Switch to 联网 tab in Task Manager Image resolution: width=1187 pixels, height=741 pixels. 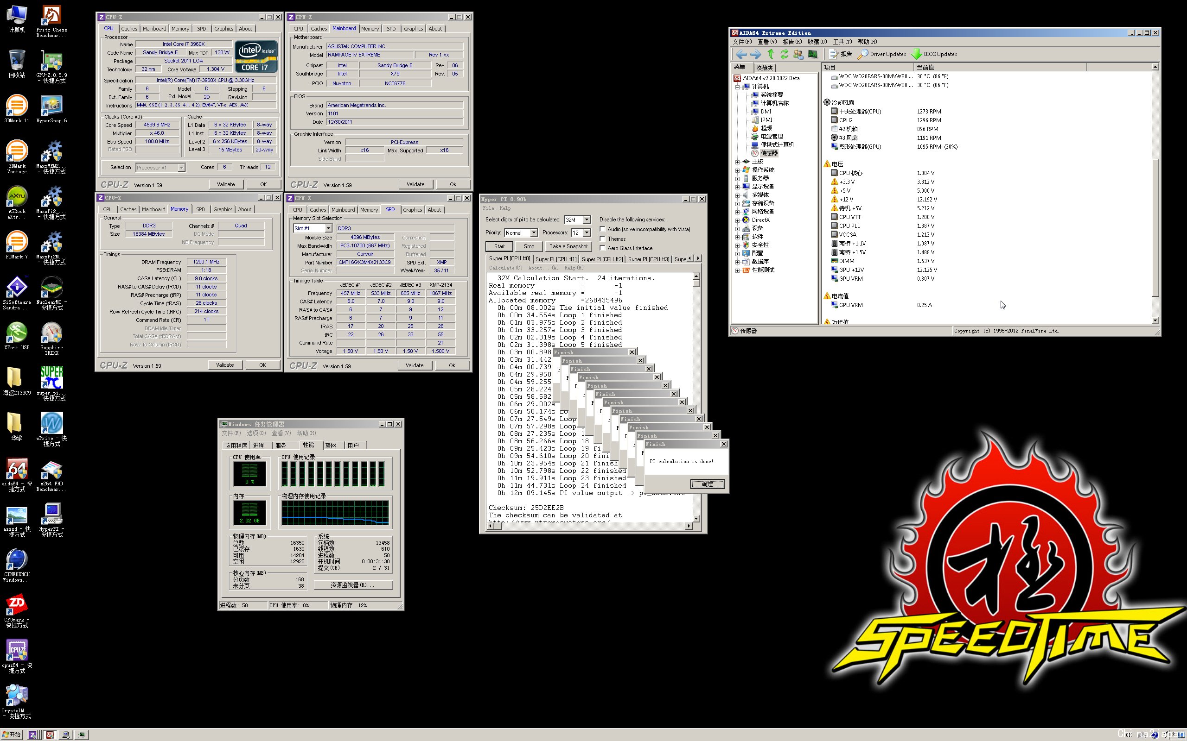click(x=331, y=446)
